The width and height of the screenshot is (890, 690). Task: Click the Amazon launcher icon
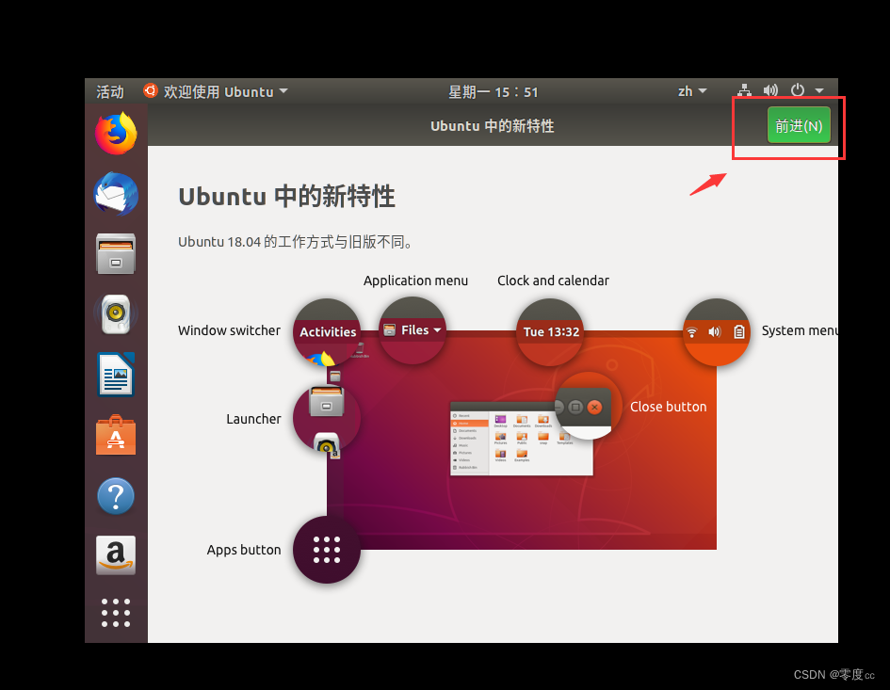point(115,555)
